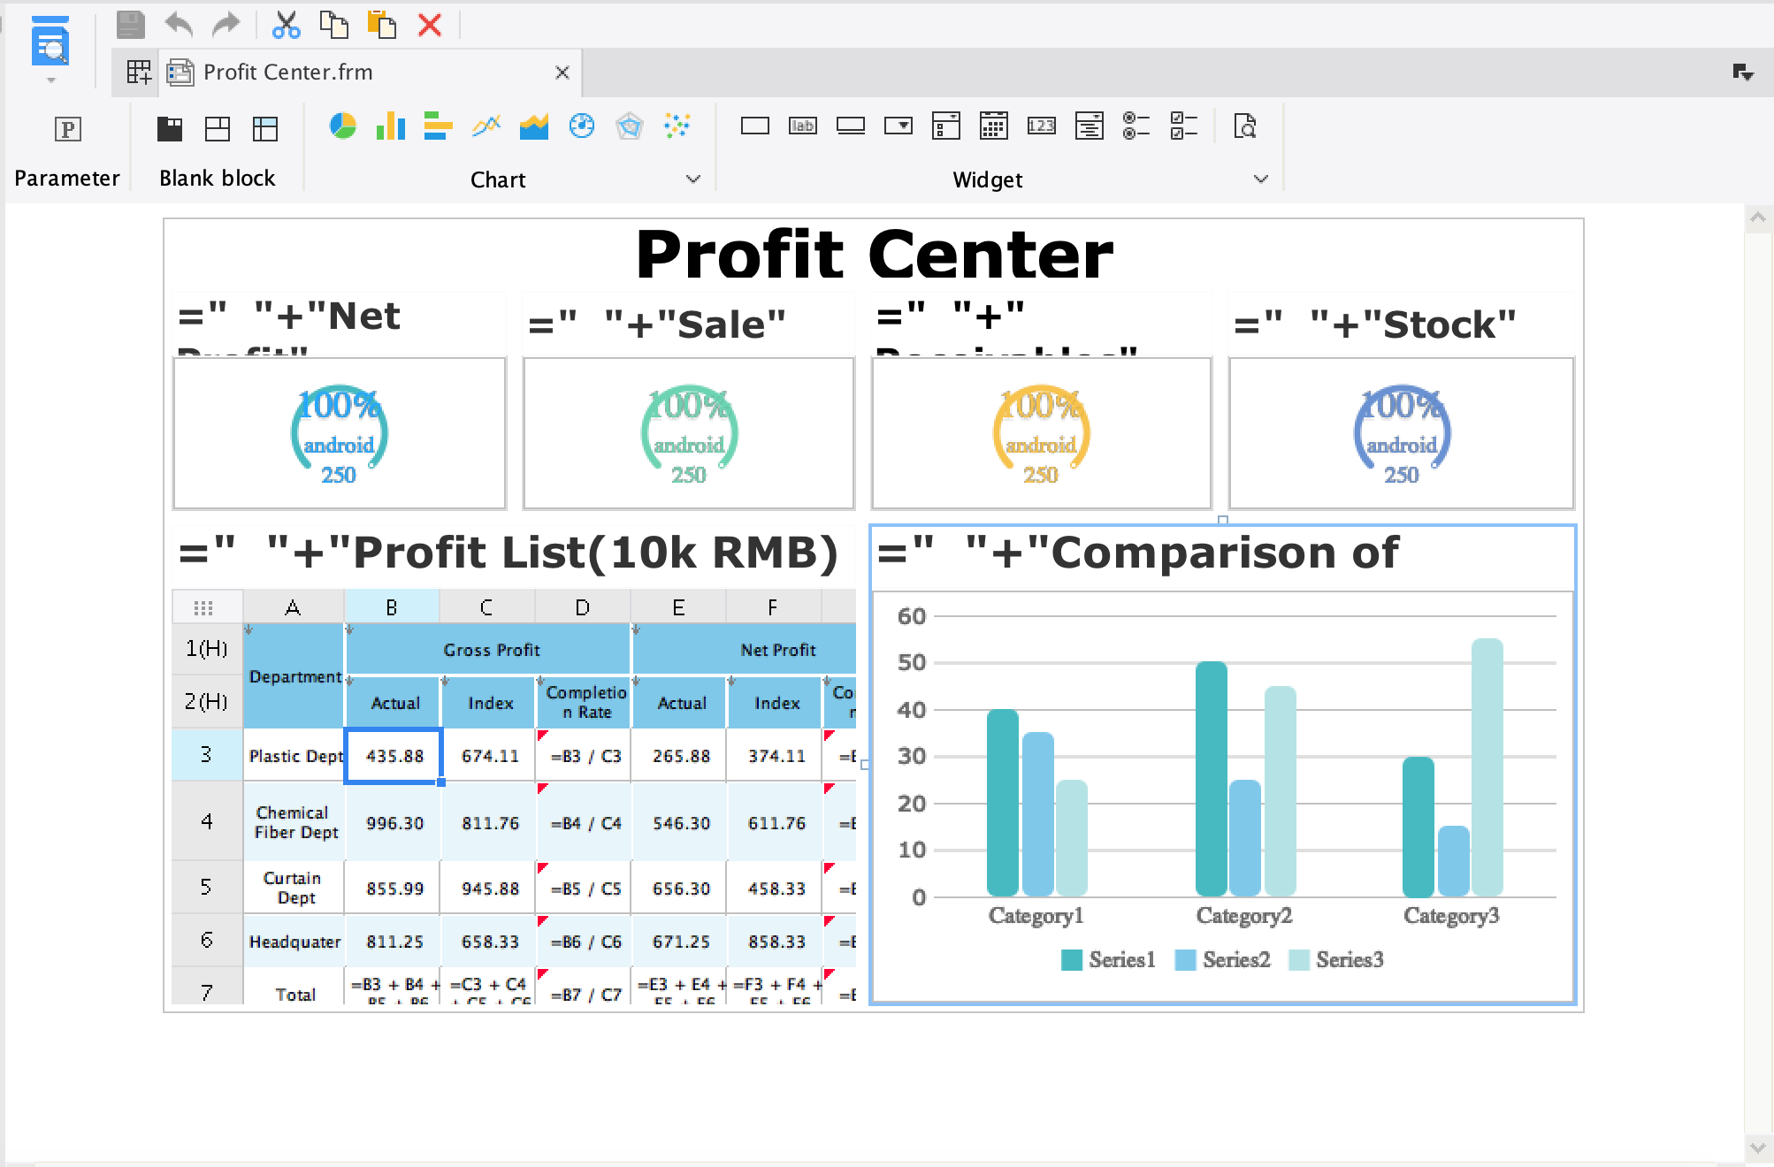Click the Copy icon in top toolbar

333,25
